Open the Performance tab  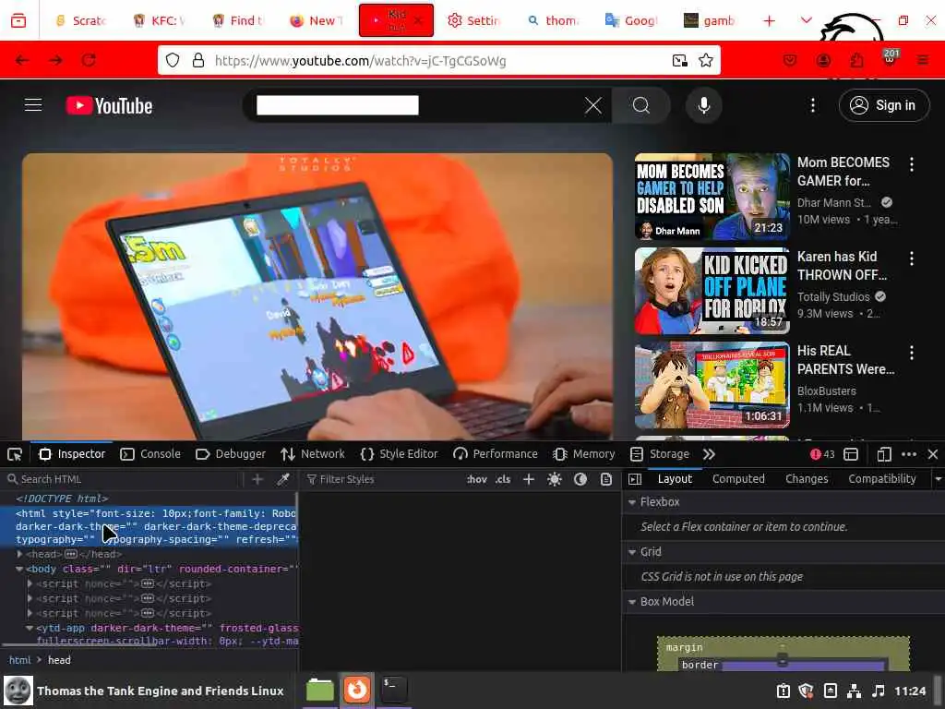[x=496, y=454]
